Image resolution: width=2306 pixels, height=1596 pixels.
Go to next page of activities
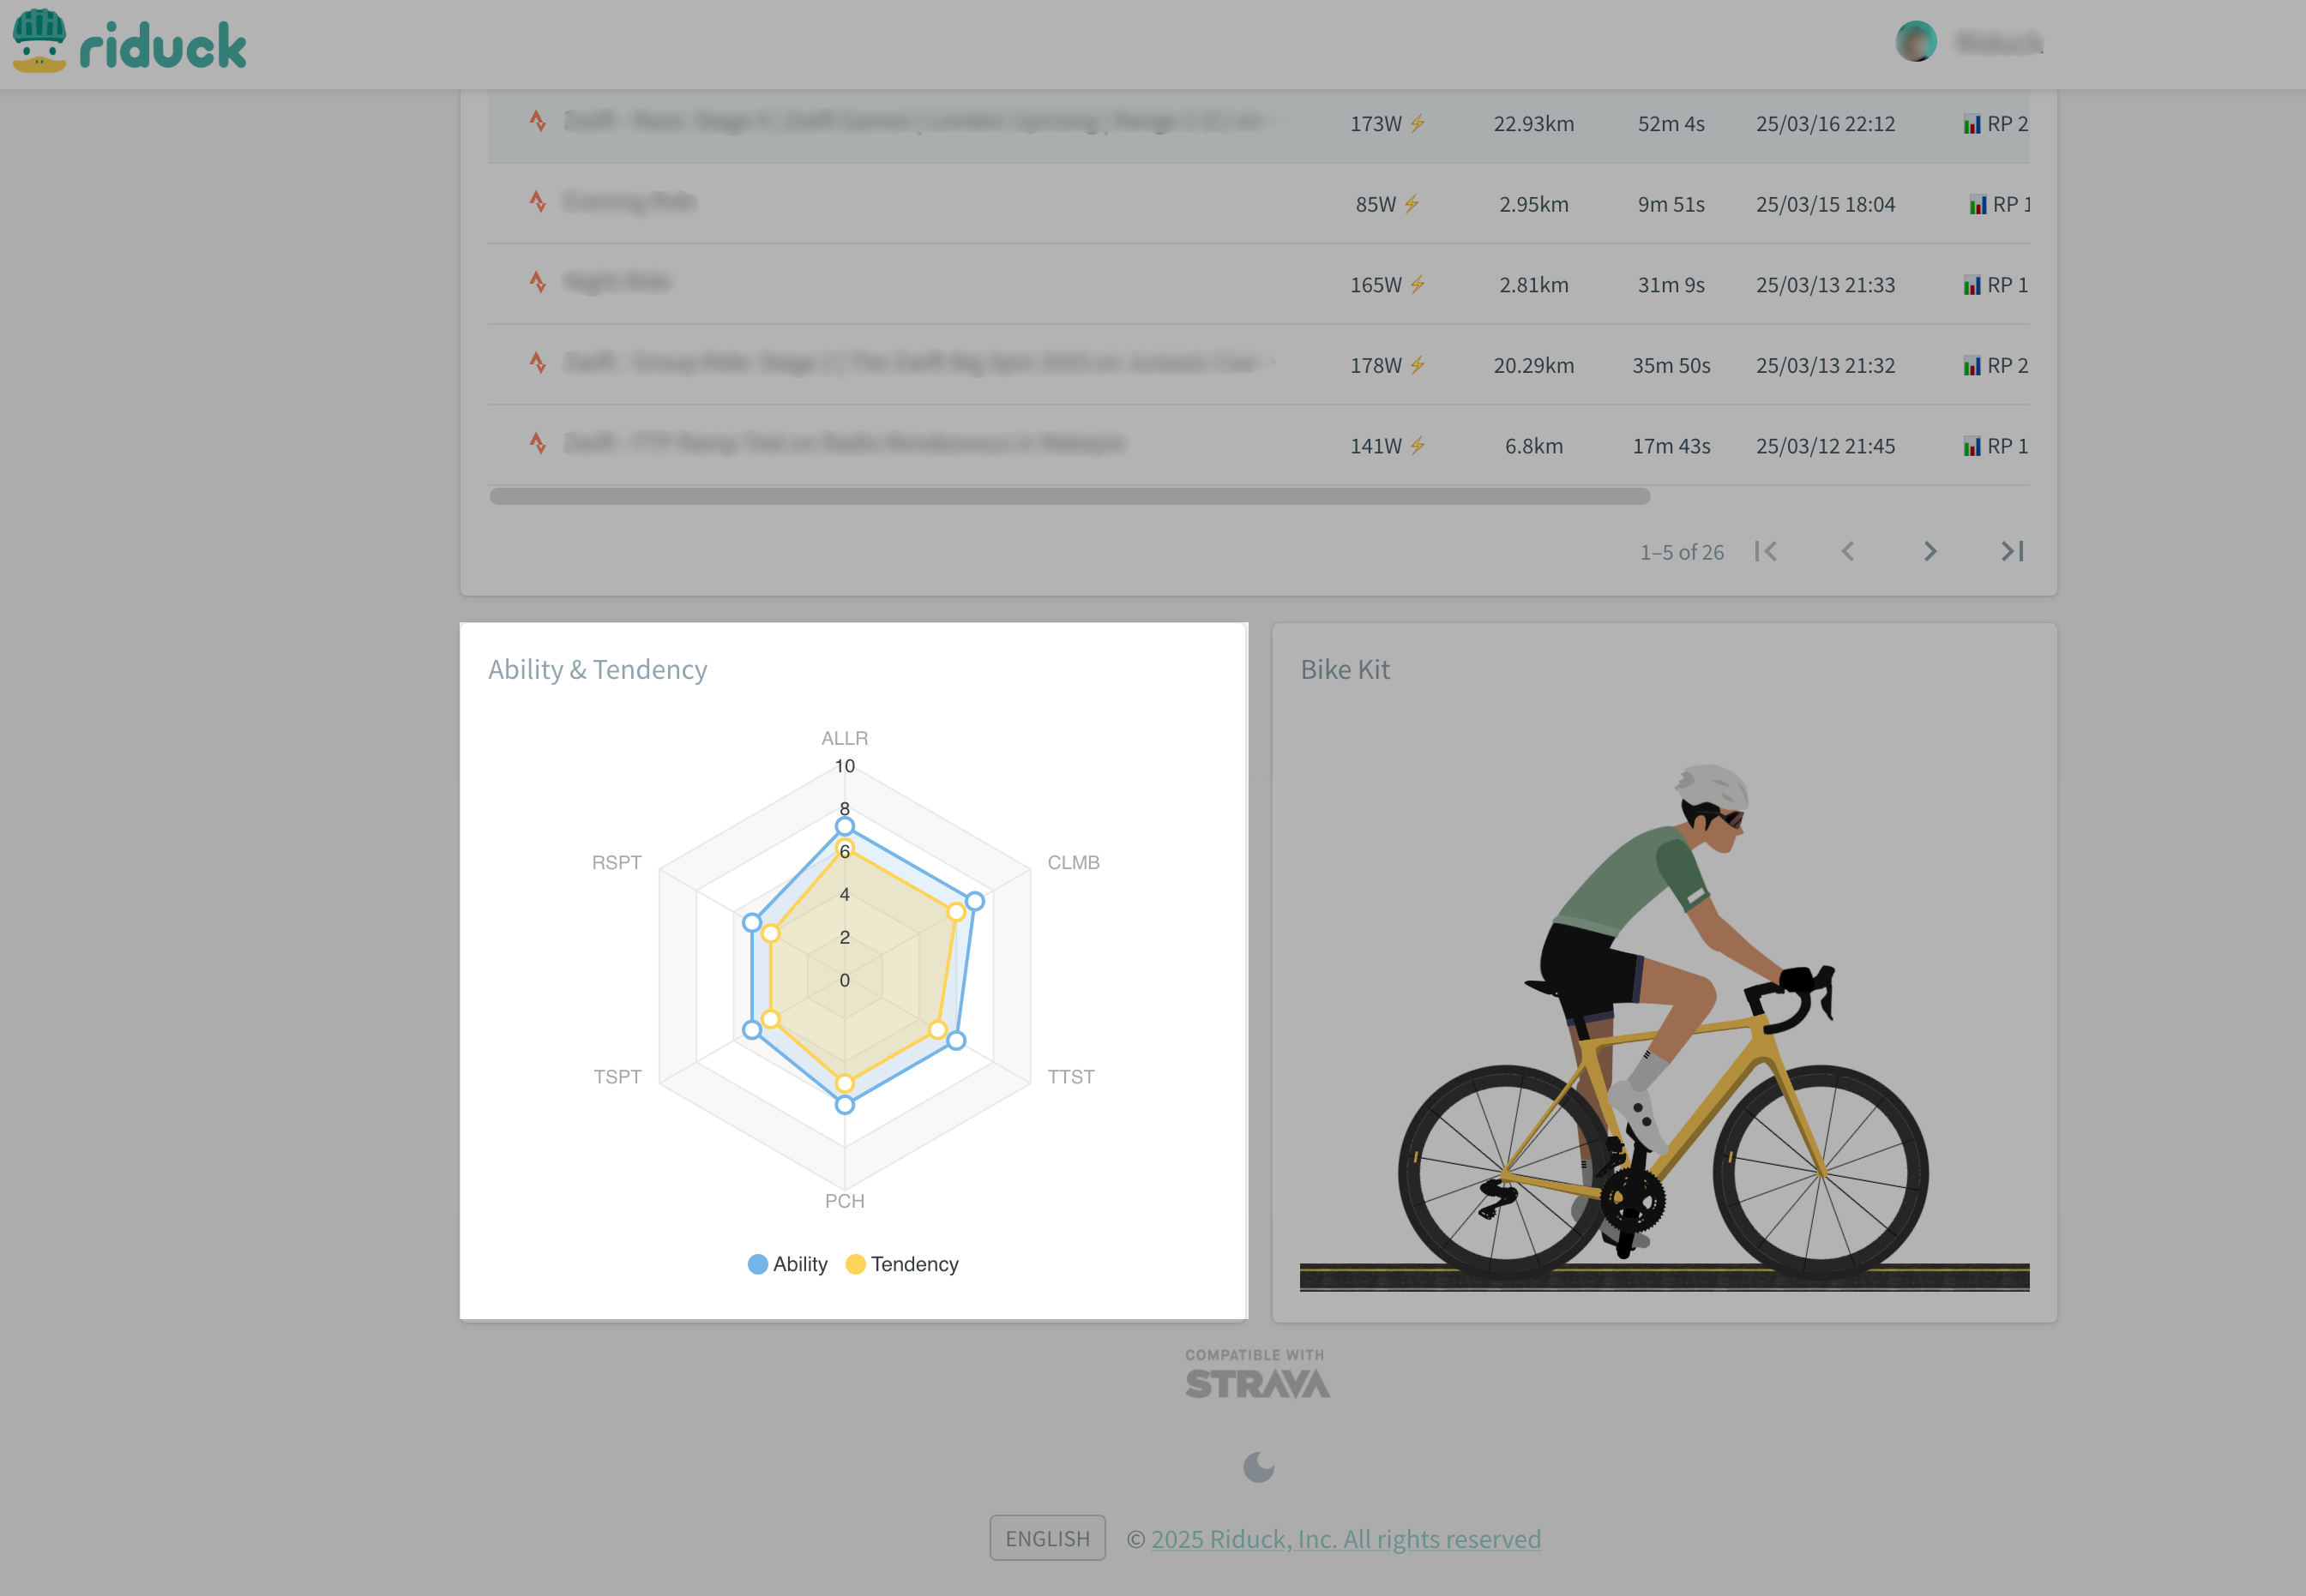[x=1930, y=551]
